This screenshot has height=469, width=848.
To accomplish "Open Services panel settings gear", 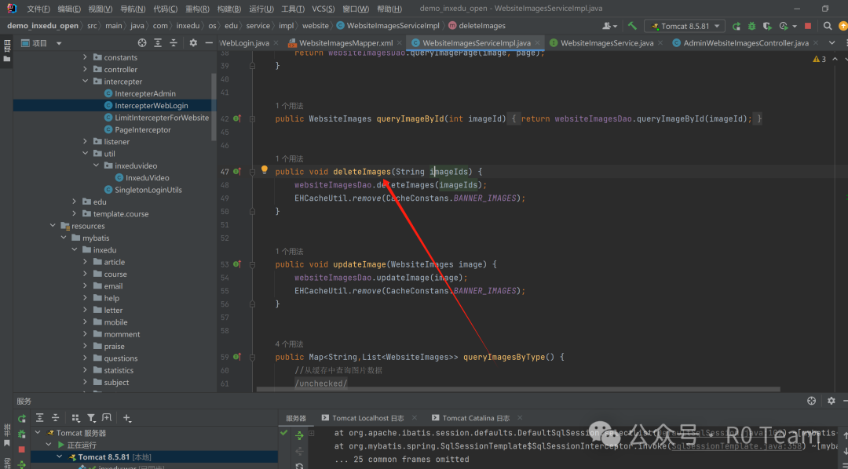I will tap(832, 401).
